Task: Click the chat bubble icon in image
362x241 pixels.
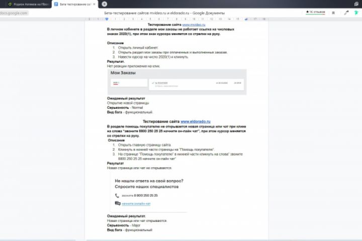Action: pyautogui.click(x=118, y=203)
